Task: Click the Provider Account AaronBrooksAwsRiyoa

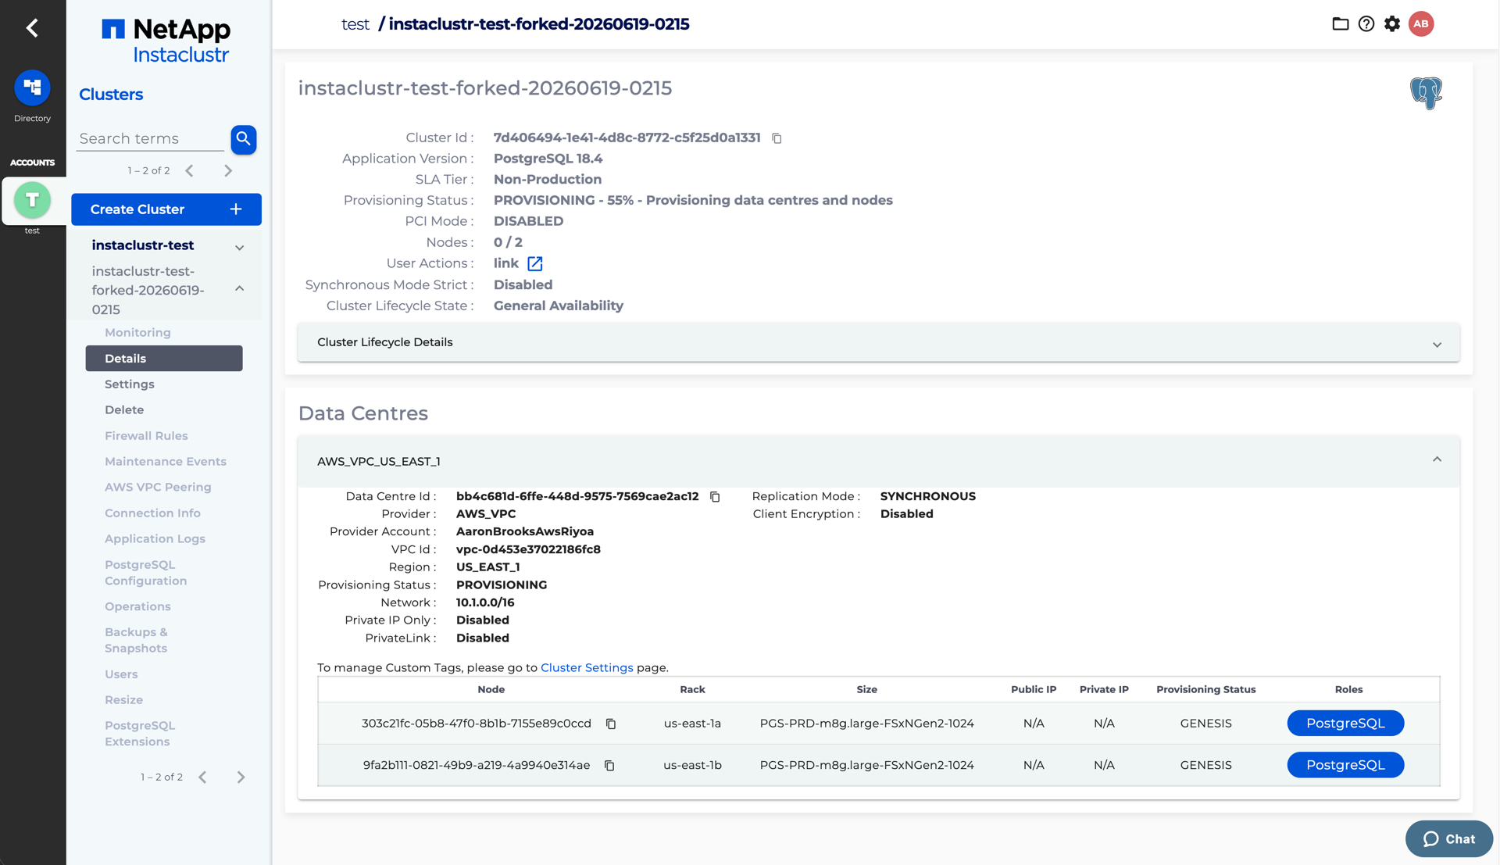Action: pyautogui.click(x=525, y=532)
